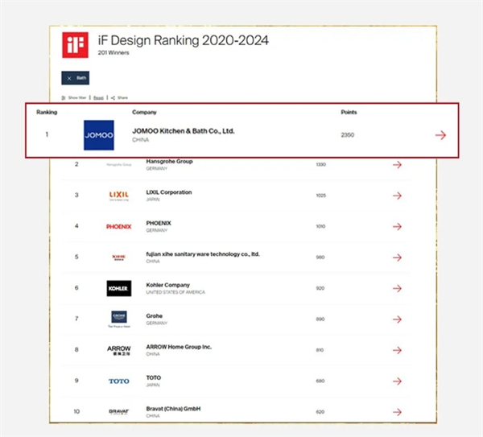Select ARROW Home Group Inc. name
The height and width of the screenshot is (437, 483).
point(179,347)
